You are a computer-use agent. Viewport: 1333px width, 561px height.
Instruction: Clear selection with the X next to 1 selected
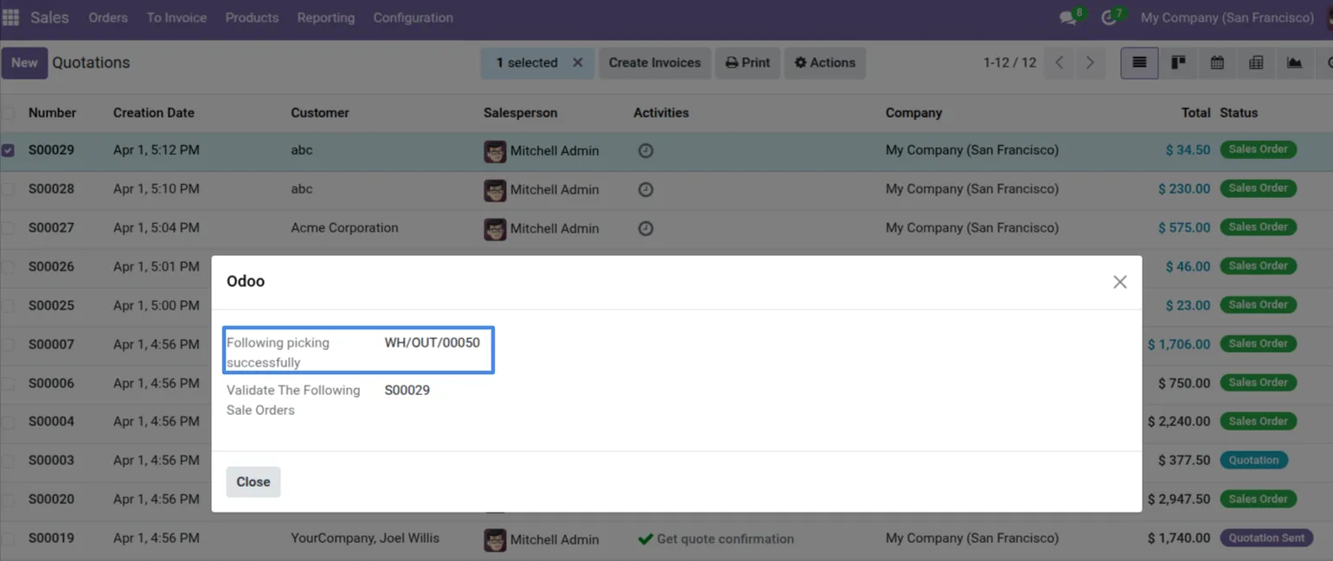point(578,62)
